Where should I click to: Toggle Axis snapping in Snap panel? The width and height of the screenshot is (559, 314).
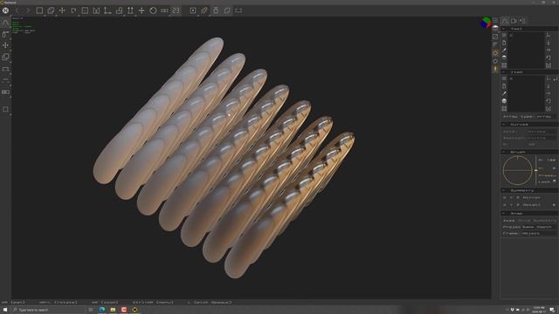(509, 221)
